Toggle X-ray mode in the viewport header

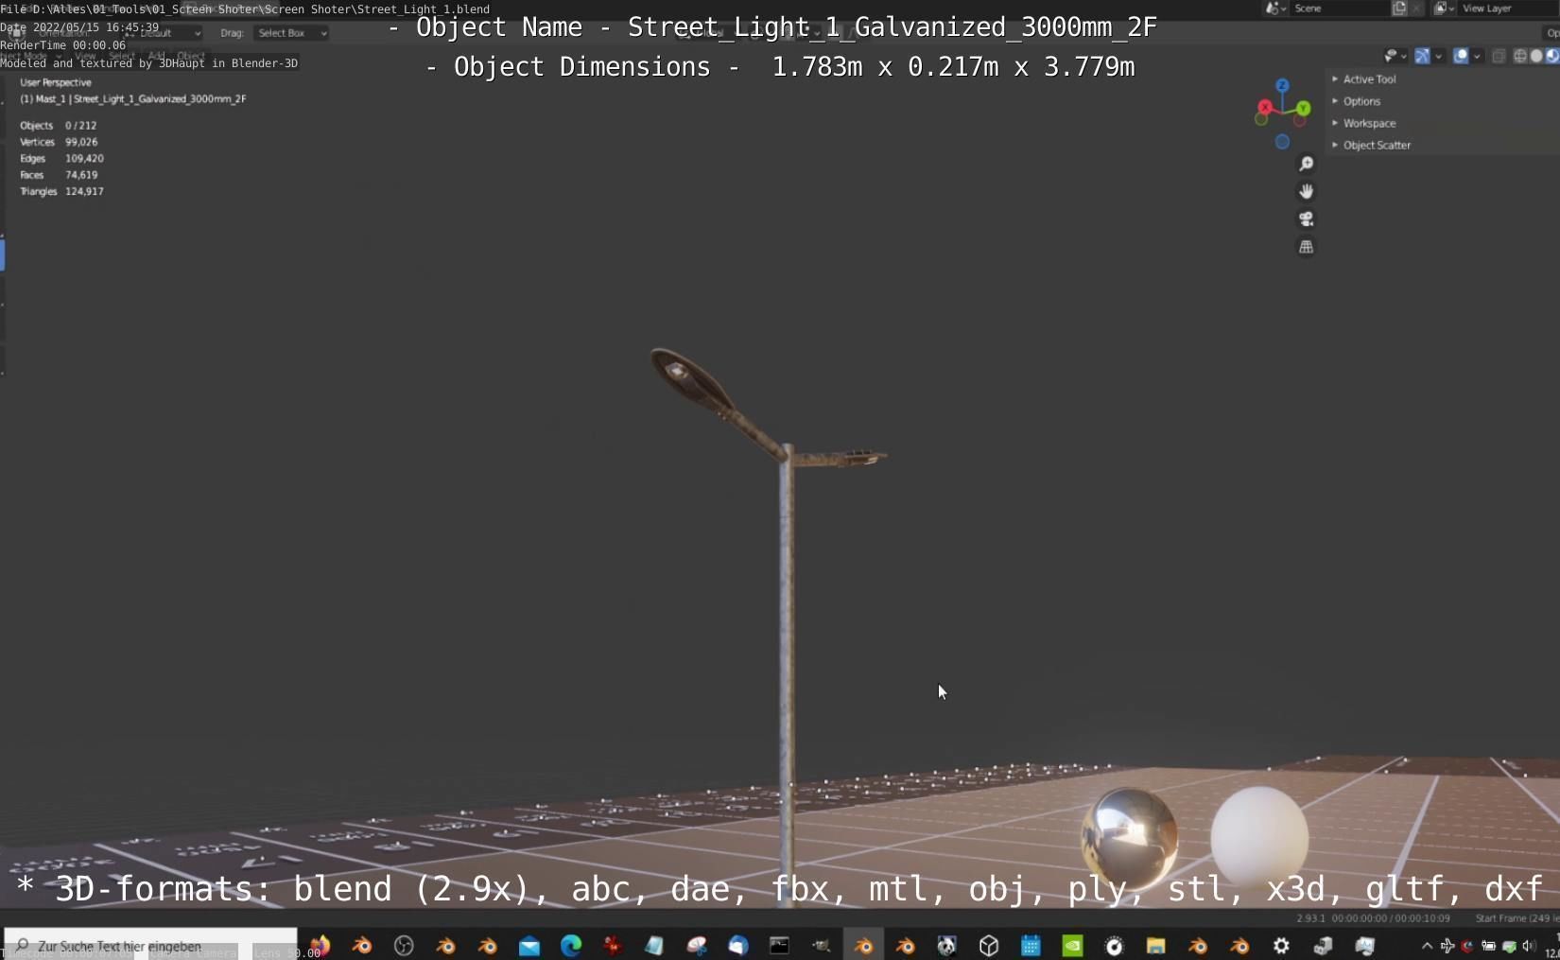coord(1499,56)
